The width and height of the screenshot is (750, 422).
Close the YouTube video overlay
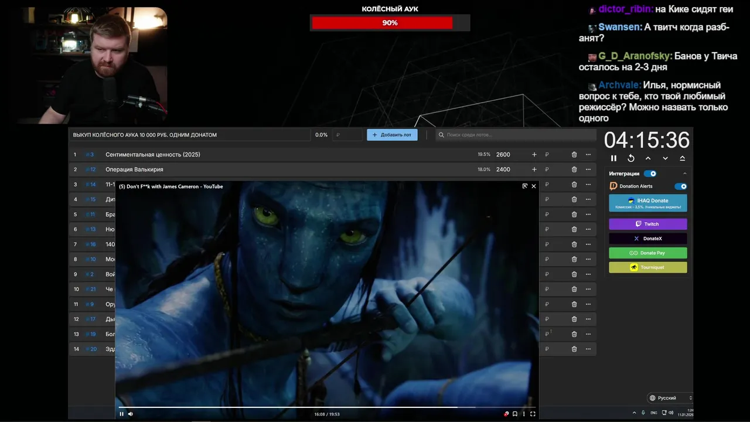click(x=534, y=186)
